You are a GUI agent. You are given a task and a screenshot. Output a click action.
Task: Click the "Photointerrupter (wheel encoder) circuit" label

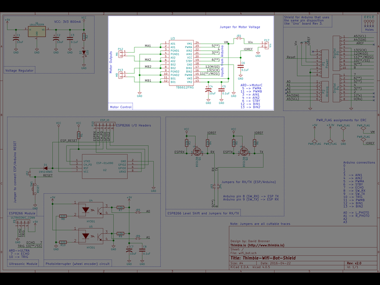(x=77, y=264)
